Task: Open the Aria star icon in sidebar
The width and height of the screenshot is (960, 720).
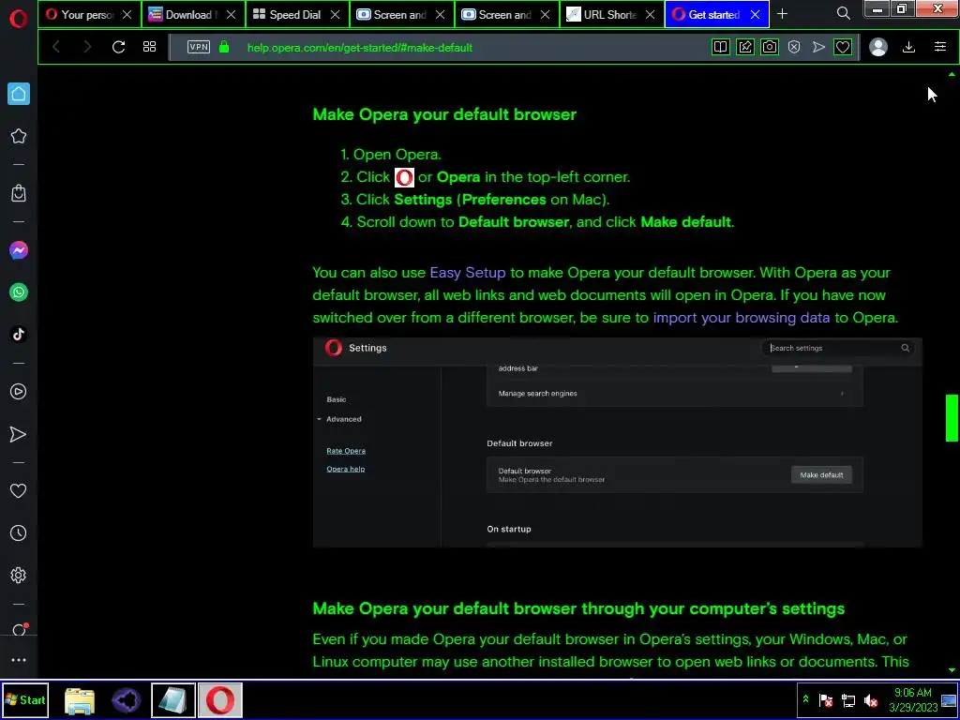Action: pyautogui.click(x=19, y=136)
